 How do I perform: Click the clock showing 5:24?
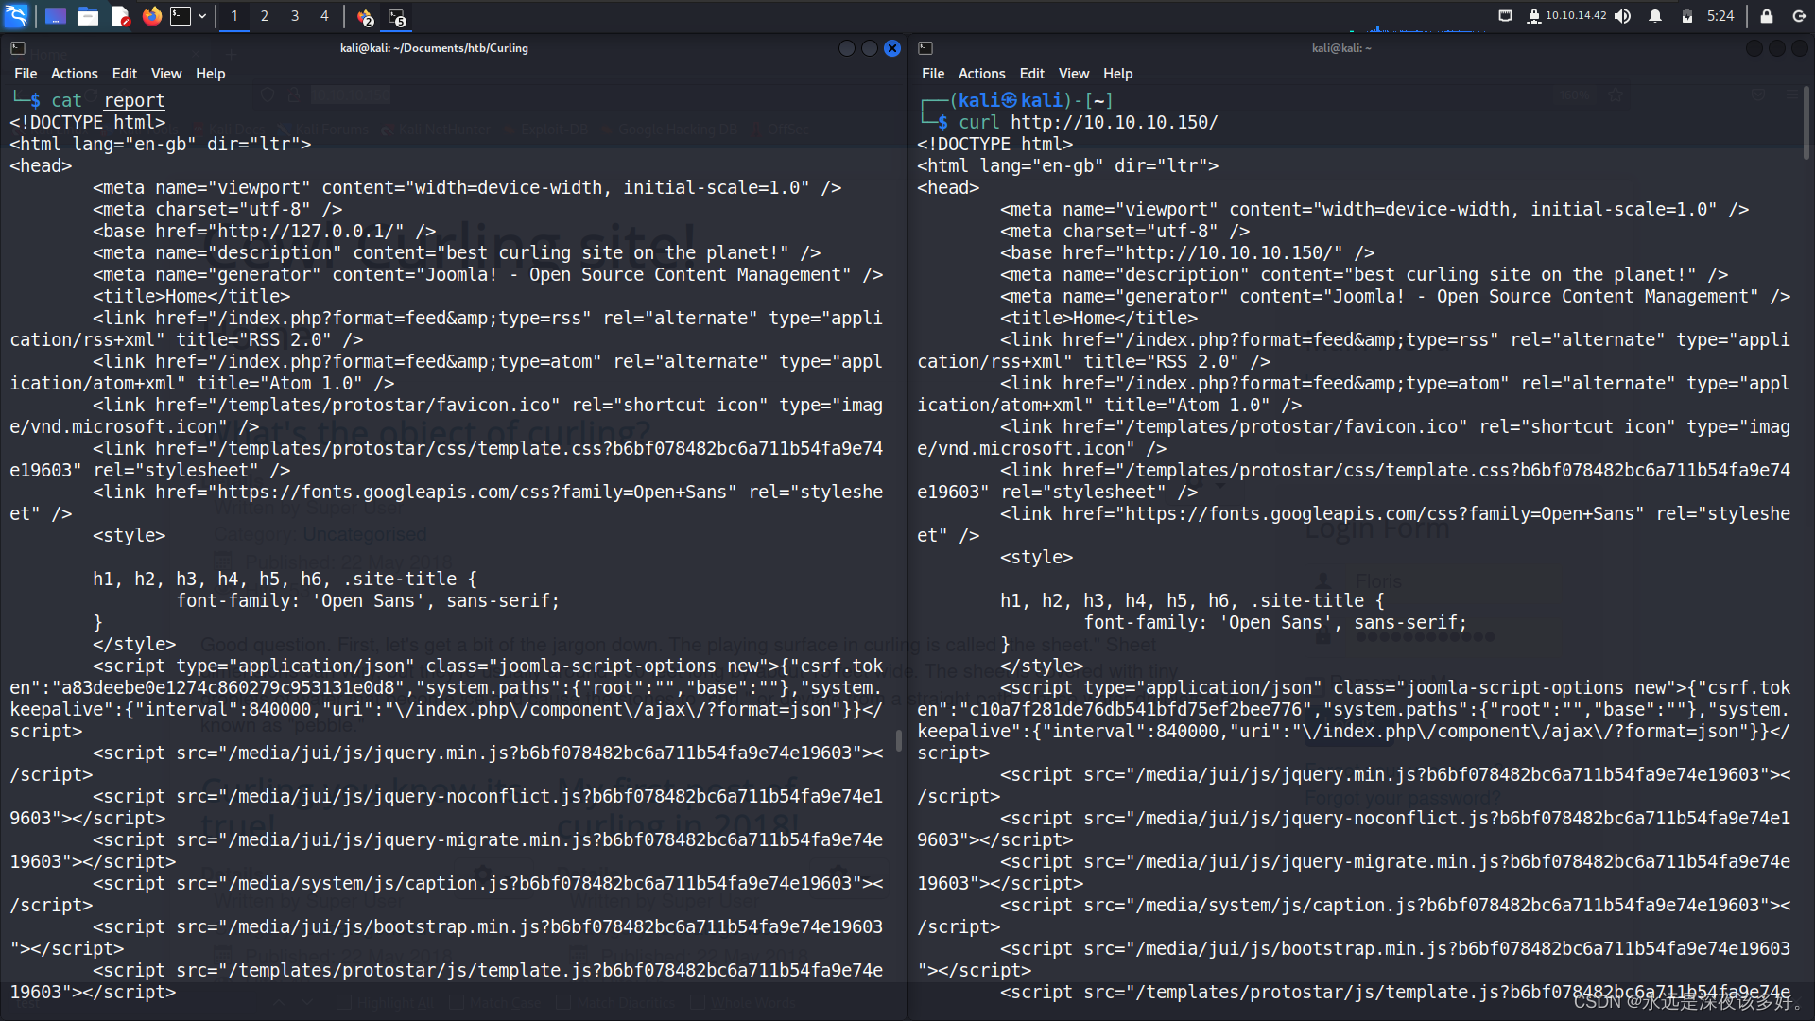[1720, 16]
